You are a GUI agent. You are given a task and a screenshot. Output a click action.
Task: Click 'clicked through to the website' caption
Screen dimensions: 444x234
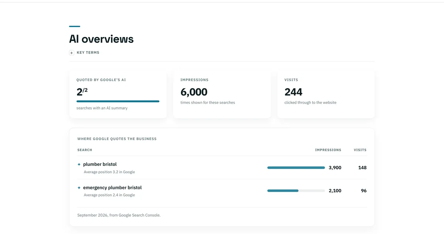point(310,102)
